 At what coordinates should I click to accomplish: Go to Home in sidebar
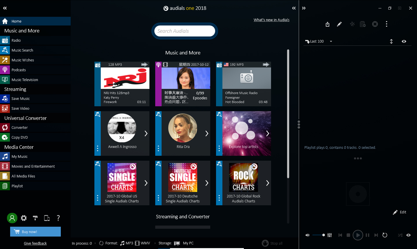pos(35,21)
